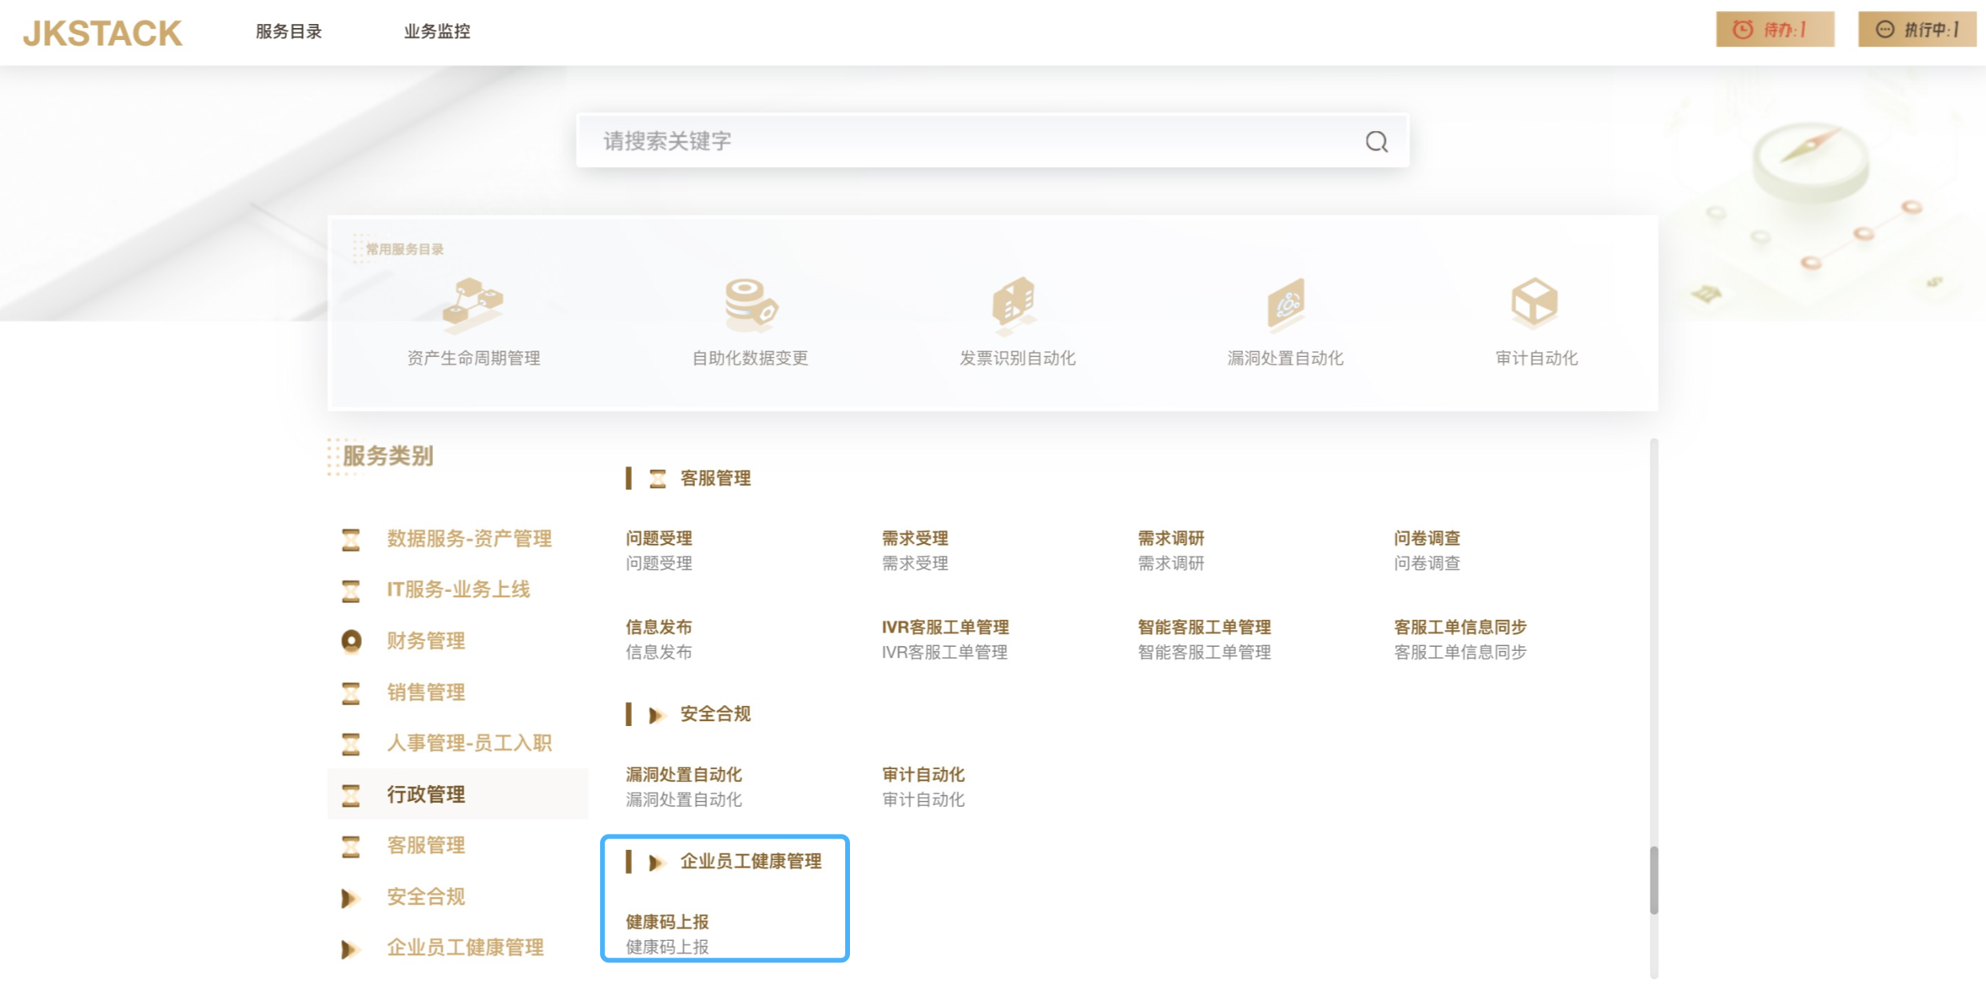
Task: Open the 自助化数据变更 database icon
Action: (749, 304)
